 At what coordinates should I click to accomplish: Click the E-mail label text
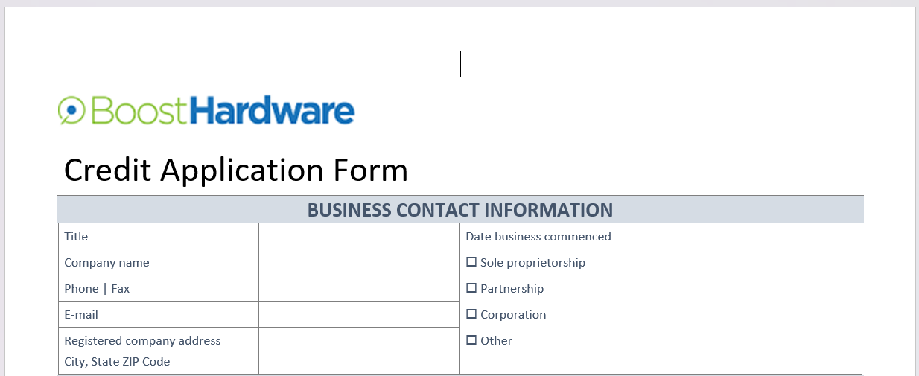(x=81, y=315)
